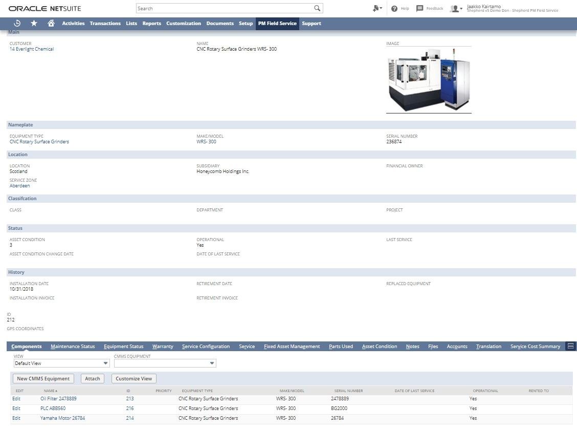Open the Aberdeen service zone link
577x430 pixels.
tap(19, 186)
